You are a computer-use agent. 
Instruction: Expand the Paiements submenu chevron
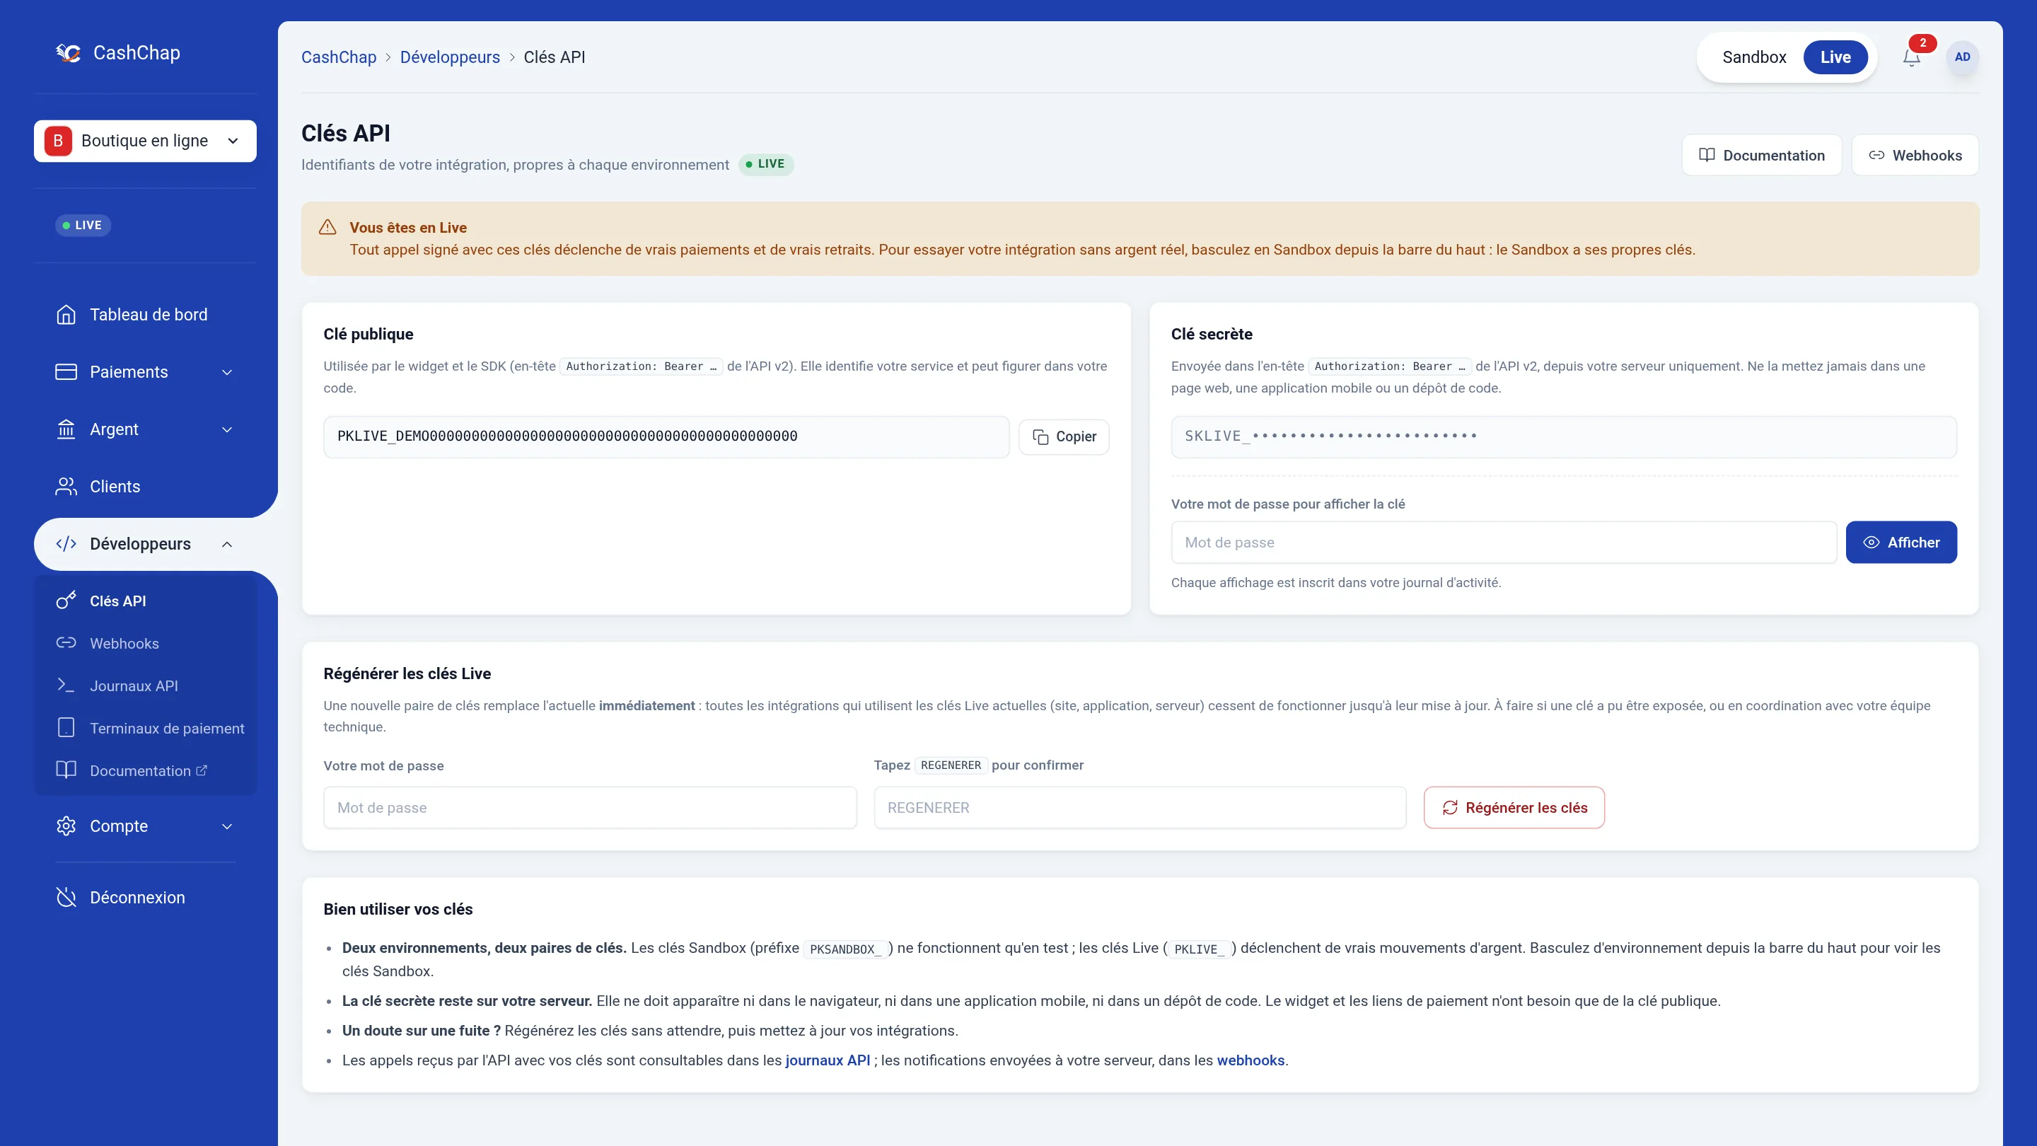(x=227, y=373)
